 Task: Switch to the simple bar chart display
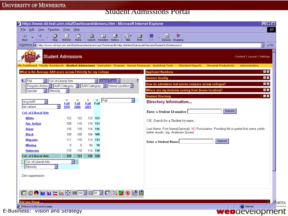[43, 193]
